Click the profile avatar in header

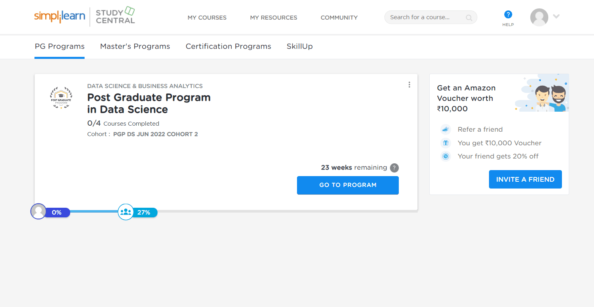539,17
